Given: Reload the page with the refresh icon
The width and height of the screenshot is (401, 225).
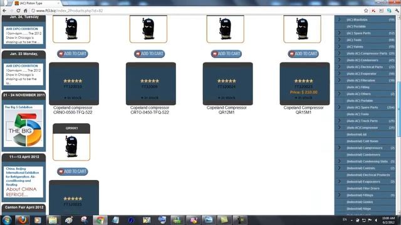Looking at the screenshot, I should (x=18, y=11).
